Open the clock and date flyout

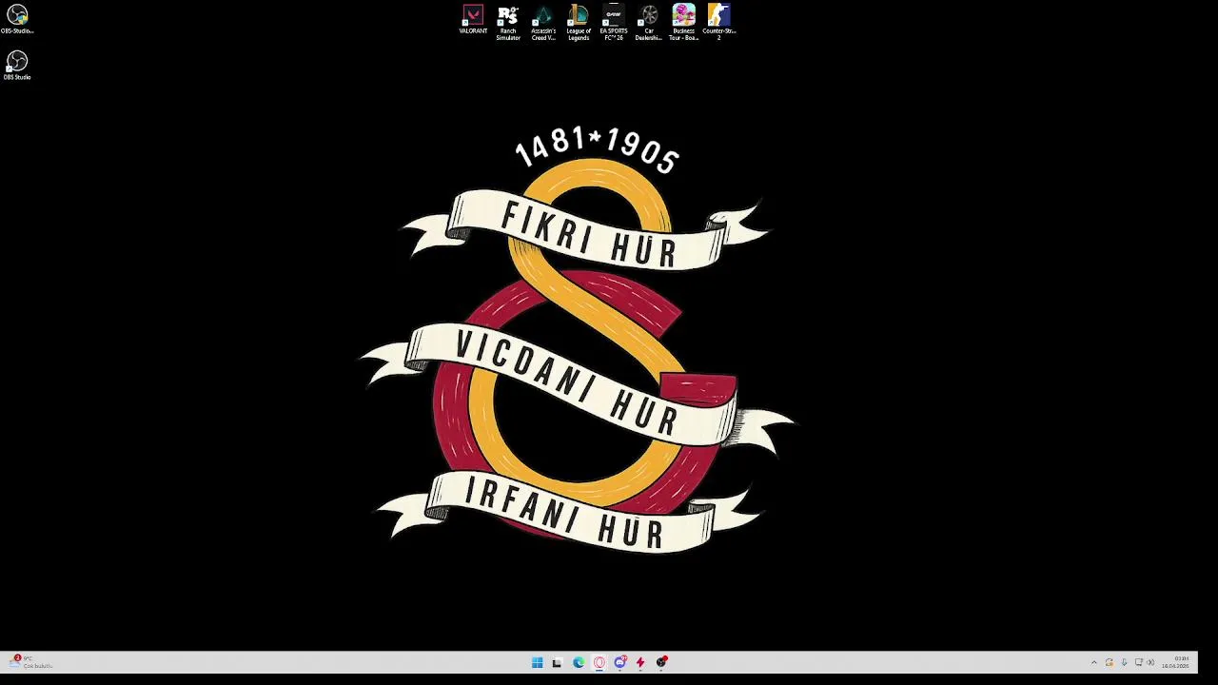tap(1176, 662)
